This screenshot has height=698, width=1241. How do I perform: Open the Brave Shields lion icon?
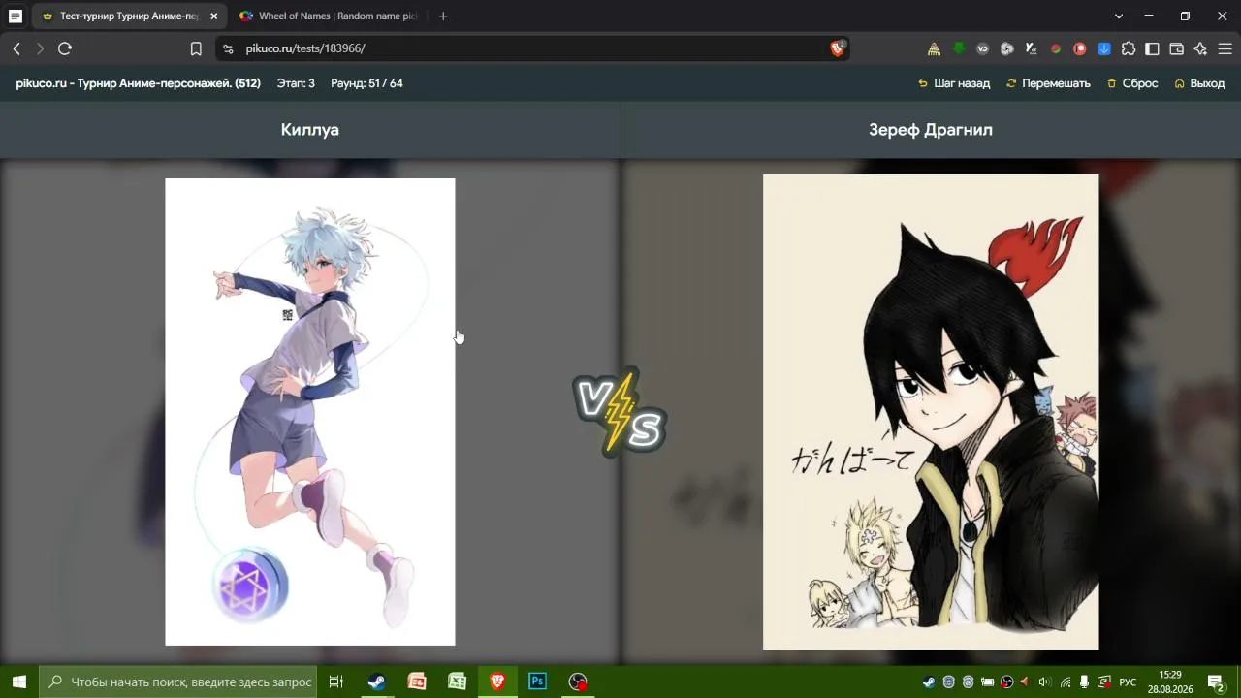(838, 48)
